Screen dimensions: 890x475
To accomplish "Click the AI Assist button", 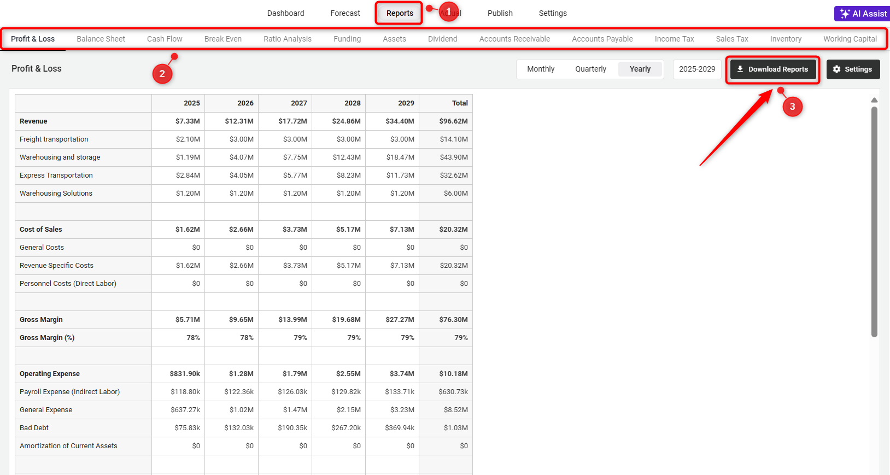I will point(862,14).
